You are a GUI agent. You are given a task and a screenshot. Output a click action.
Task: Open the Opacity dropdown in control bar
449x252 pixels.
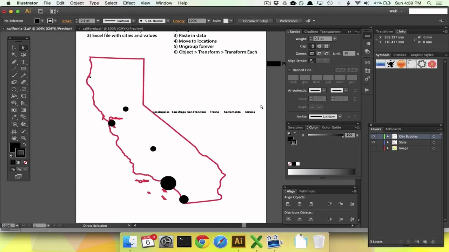[208, 21]
